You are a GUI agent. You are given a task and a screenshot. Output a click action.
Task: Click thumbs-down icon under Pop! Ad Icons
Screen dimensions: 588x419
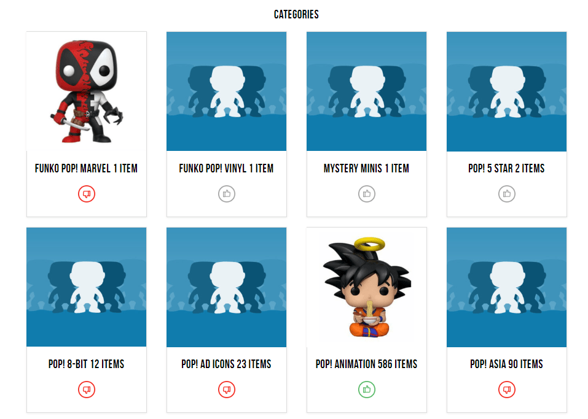point(227,390)
